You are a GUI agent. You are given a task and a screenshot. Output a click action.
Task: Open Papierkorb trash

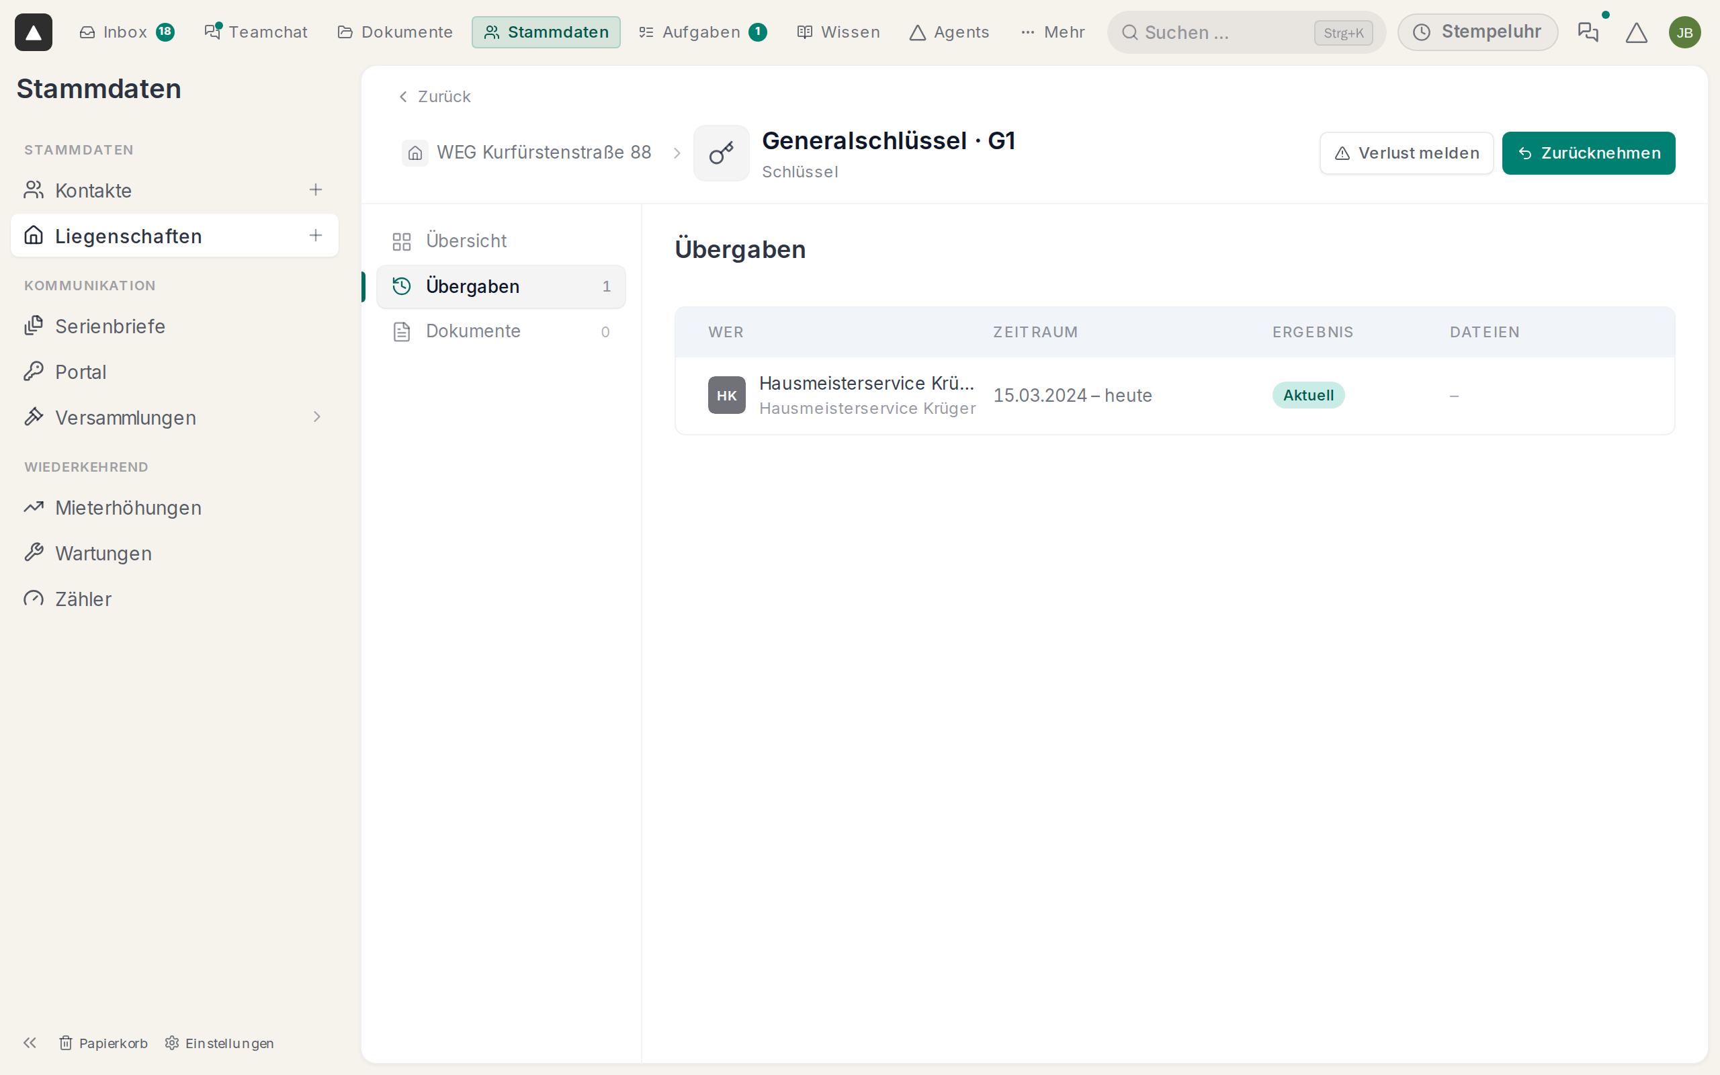[x=103, y=1042]
